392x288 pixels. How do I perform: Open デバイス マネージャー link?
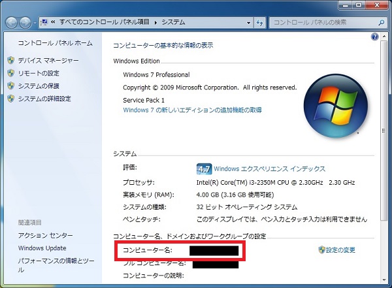[48, 60]
